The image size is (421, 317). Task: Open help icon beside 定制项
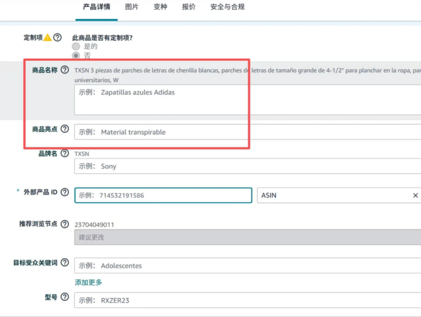[x=57, y=37]
